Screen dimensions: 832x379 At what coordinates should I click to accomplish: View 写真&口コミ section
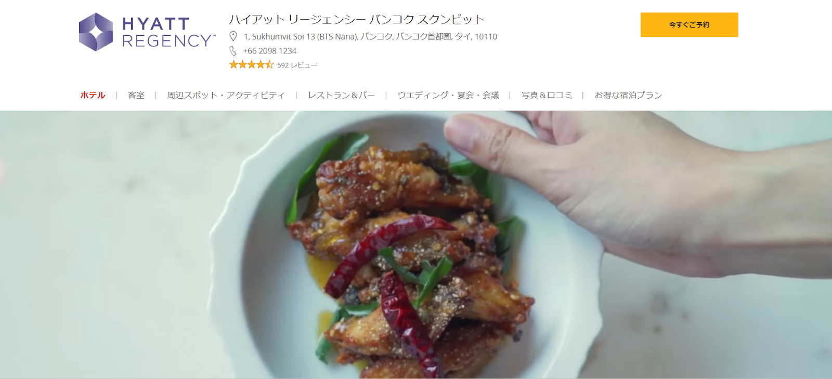point(547,95)
